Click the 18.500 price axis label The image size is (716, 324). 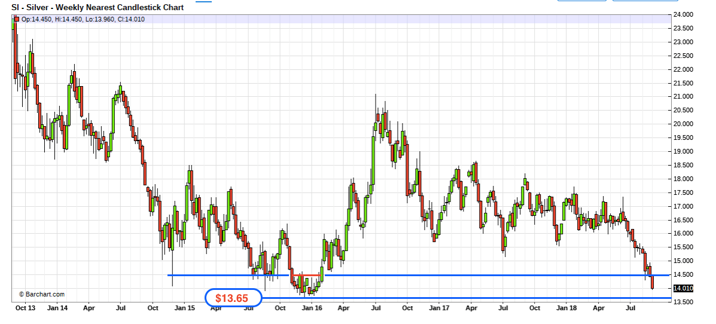coord(684,165)
